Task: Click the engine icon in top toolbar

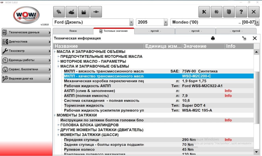Action: (71, 12)
